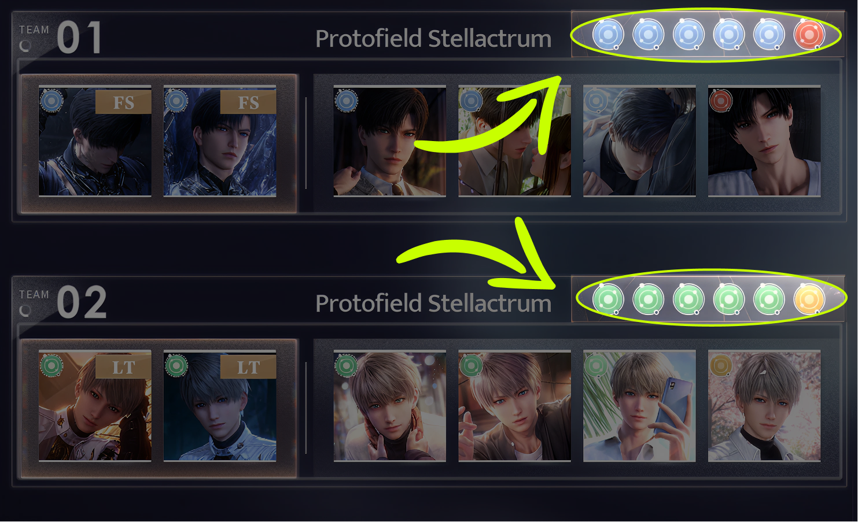Click the ring icon below the Team 02 label
Image resolution: width=858 pixels, height=522 pixels.
25,310
